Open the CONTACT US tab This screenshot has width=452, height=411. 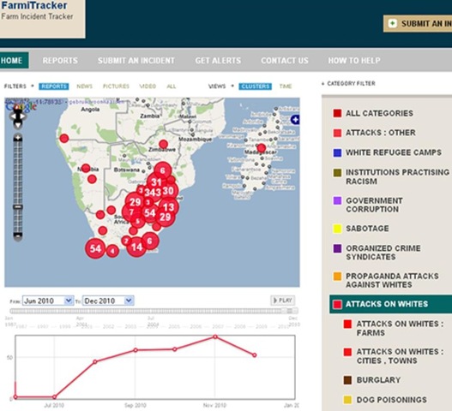click(x=285, y=61)
